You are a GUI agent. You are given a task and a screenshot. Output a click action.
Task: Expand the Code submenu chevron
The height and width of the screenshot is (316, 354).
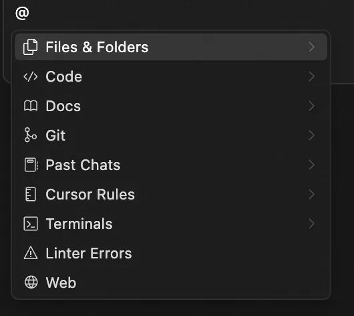[311, 76]
